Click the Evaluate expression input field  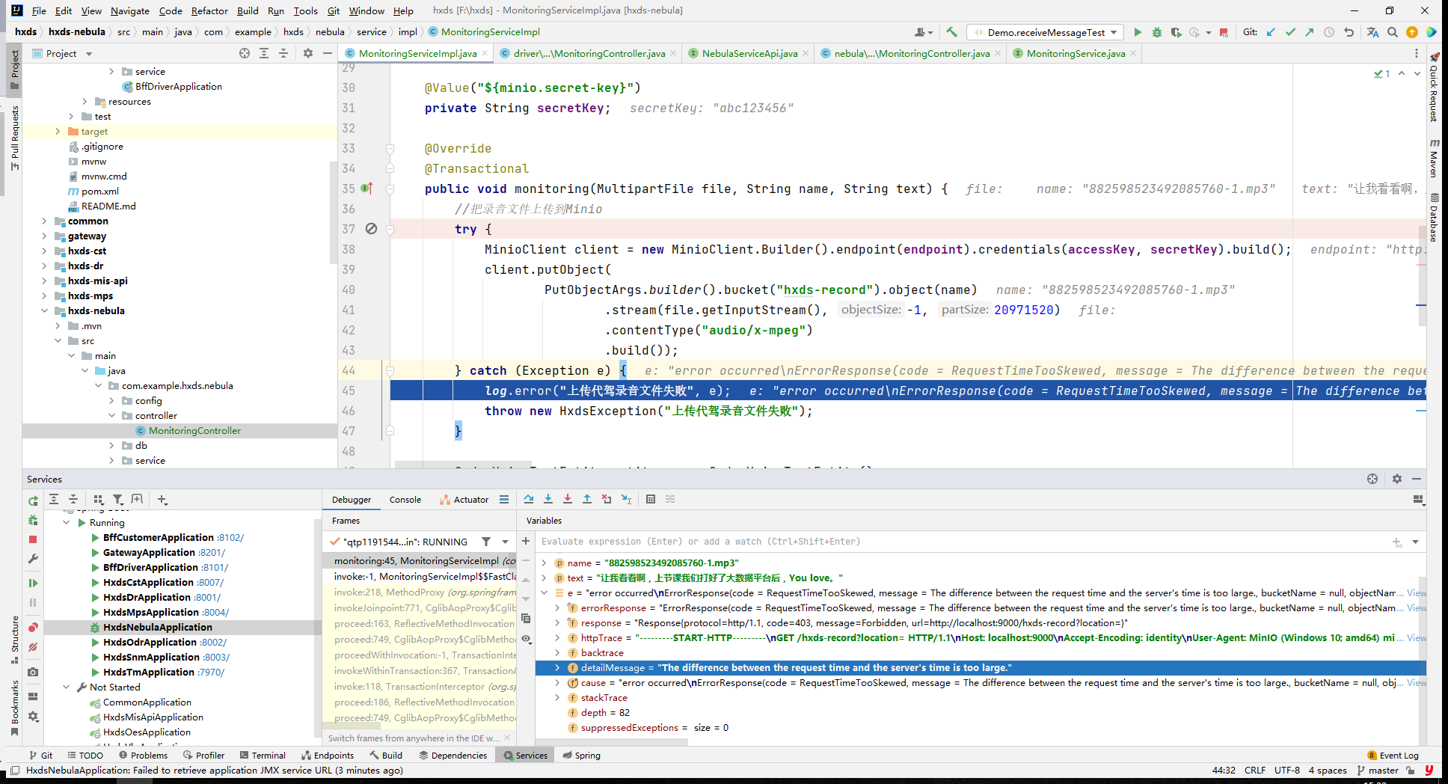pos(961,542)
